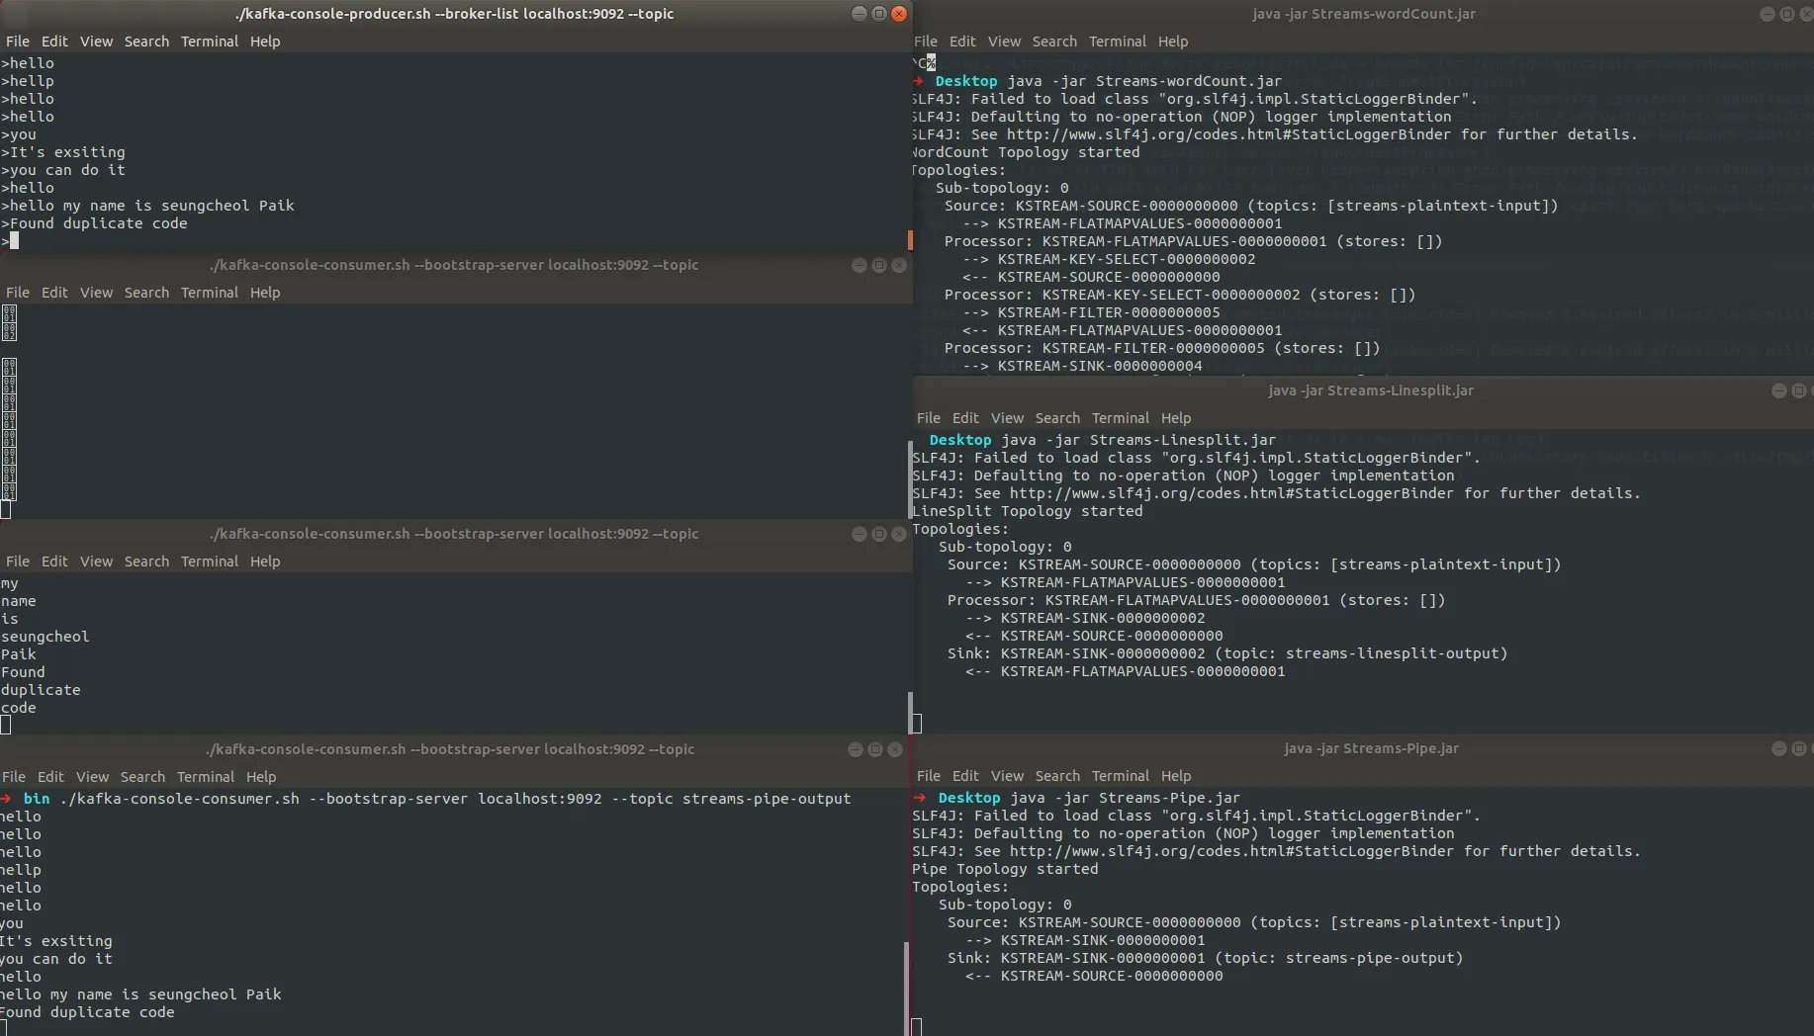Open Terminal menu in the Streams-Pipe.jar window

pos(1121,776)
